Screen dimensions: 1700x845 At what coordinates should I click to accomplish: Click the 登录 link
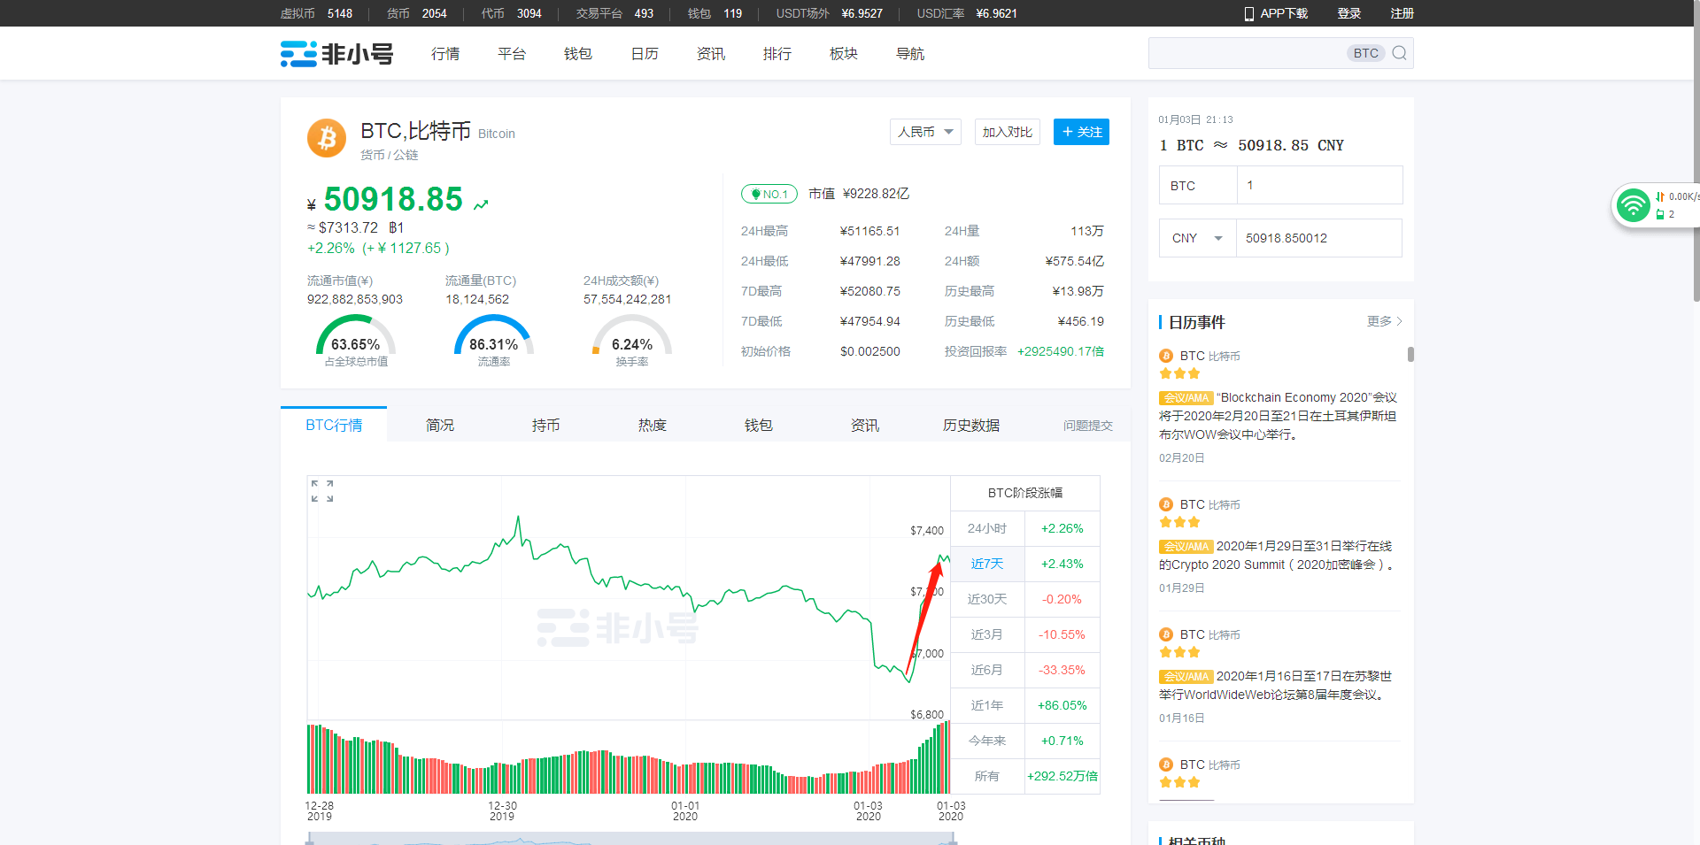pyautogui.click(x=1349, y=13)
